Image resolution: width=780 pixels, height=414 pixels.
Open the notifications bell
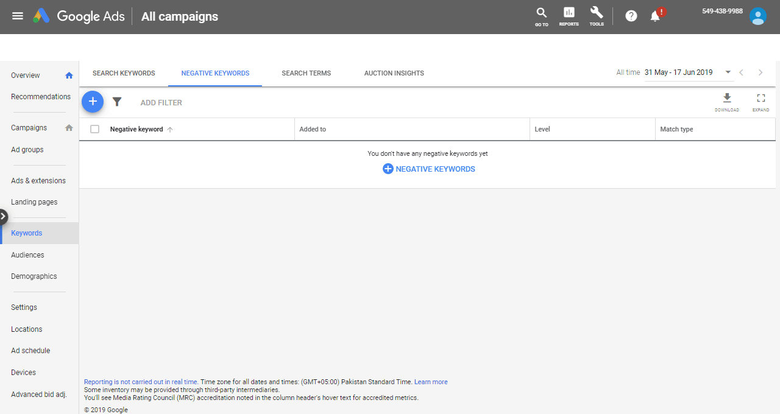[x=656, y=16]
